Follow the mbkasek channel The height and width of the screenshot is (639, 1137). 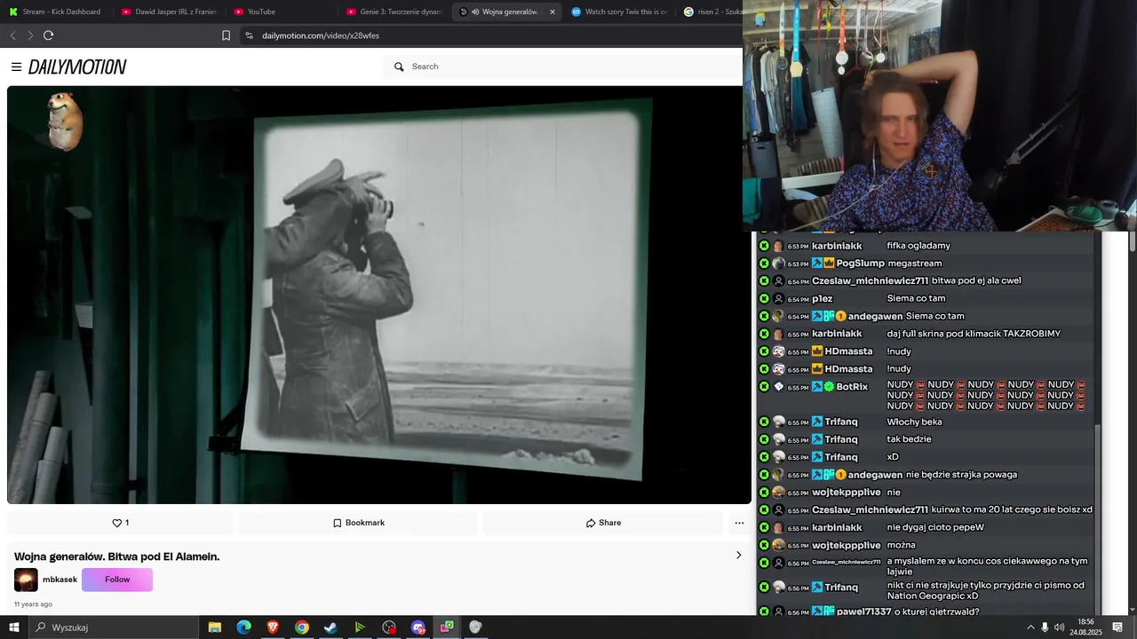click(x=117, y=580)
